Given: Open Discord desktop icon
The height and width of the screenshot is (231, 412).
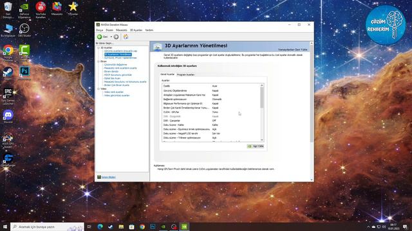Looking at the screenshot, I should (x=8, y=117).
